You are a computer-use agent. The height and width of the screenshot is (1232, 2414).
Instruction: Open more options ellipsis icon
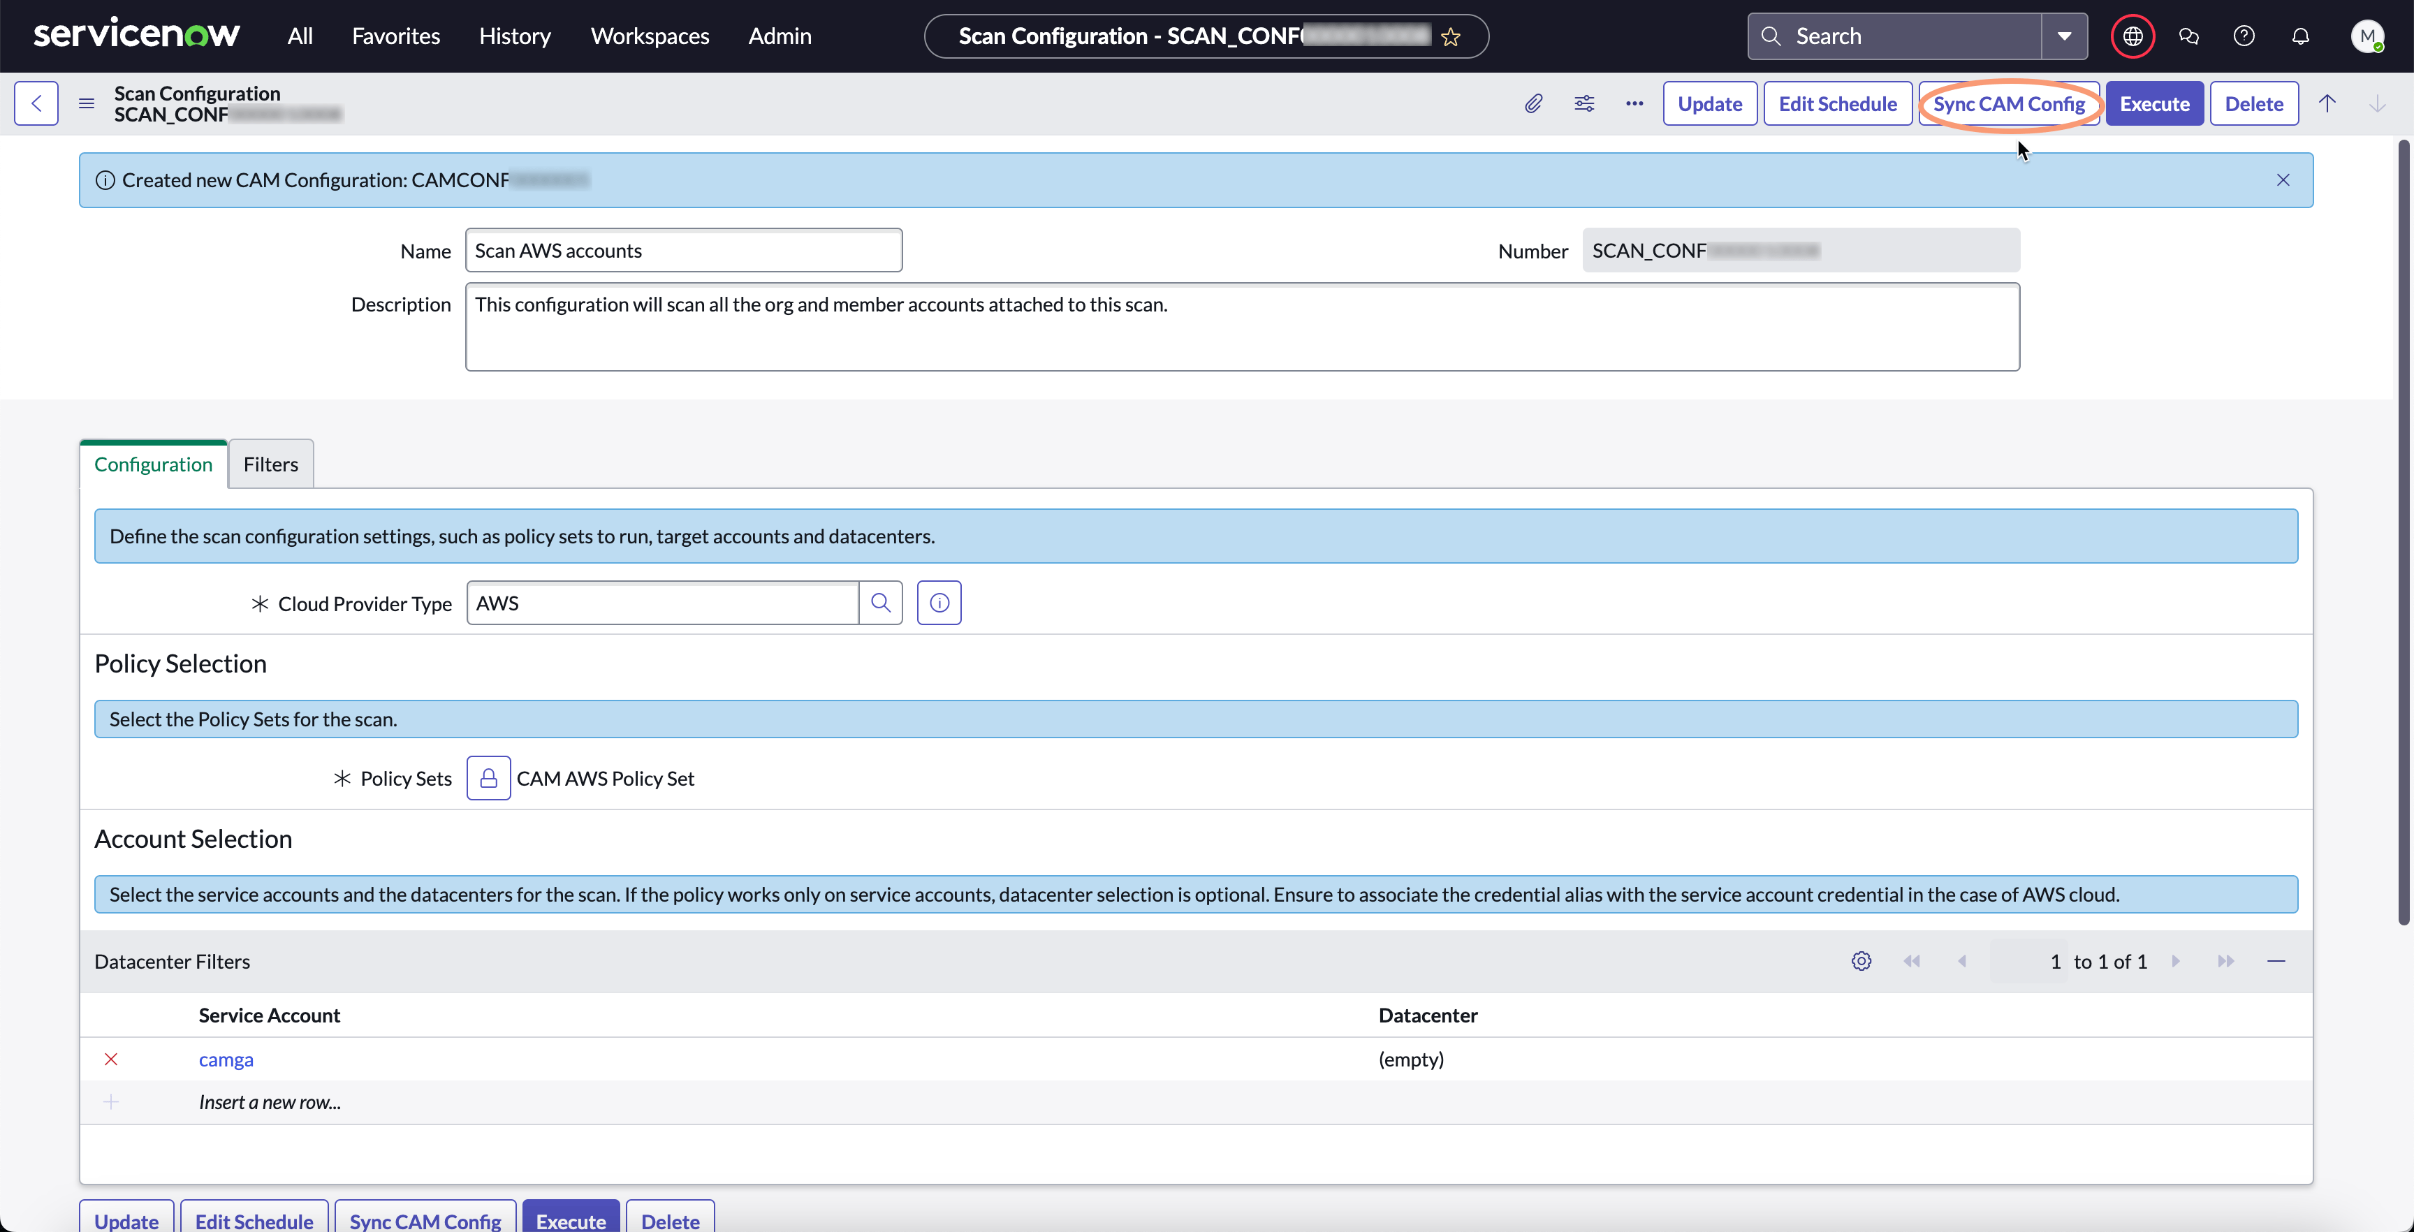pyautogui.click(x=1634, y=103)
